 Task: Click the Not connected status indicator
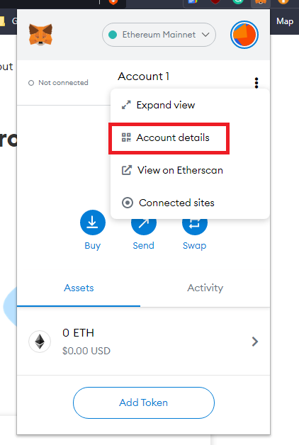58,83
